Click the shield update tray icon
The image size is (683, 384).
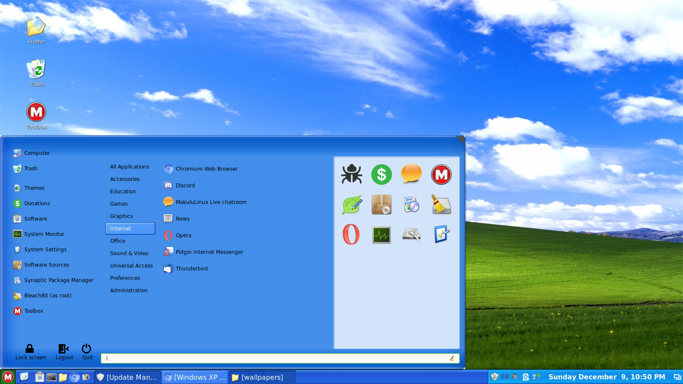pyautogui.click(x=495, y=377)
